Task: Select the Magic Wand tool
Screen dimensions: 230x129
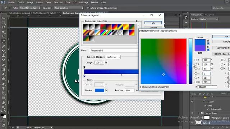Action: (3, 32)
